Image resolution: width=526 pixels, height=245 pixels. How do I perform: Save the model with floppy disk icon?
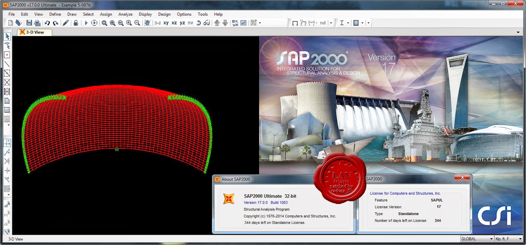click(x=29, y=23)
